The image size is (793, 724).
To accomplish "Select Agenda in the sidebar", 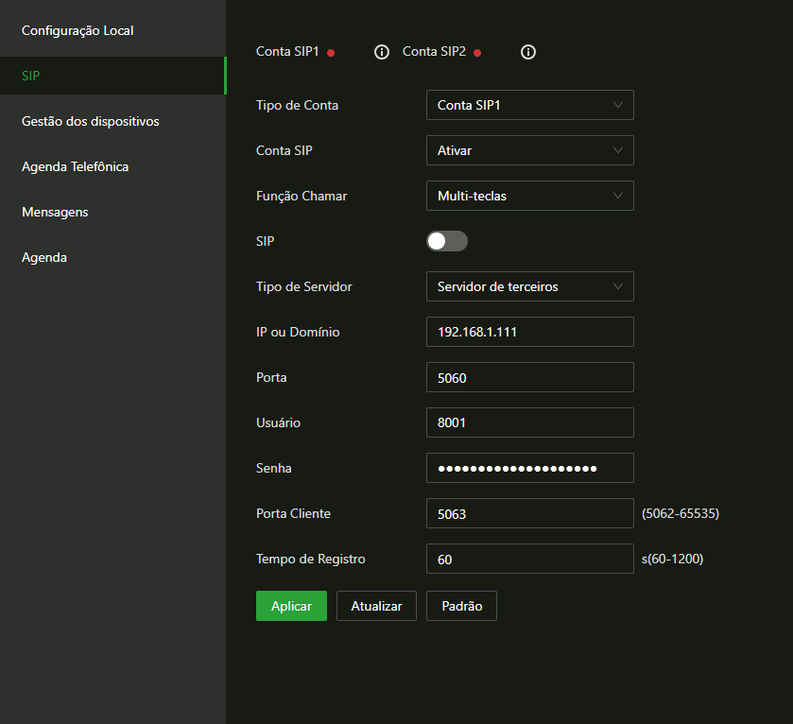I will point(112,257).
